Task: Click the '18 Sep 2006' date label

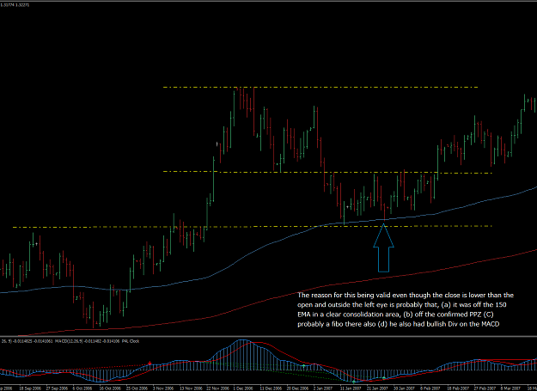Action: [x=30, y=388]
